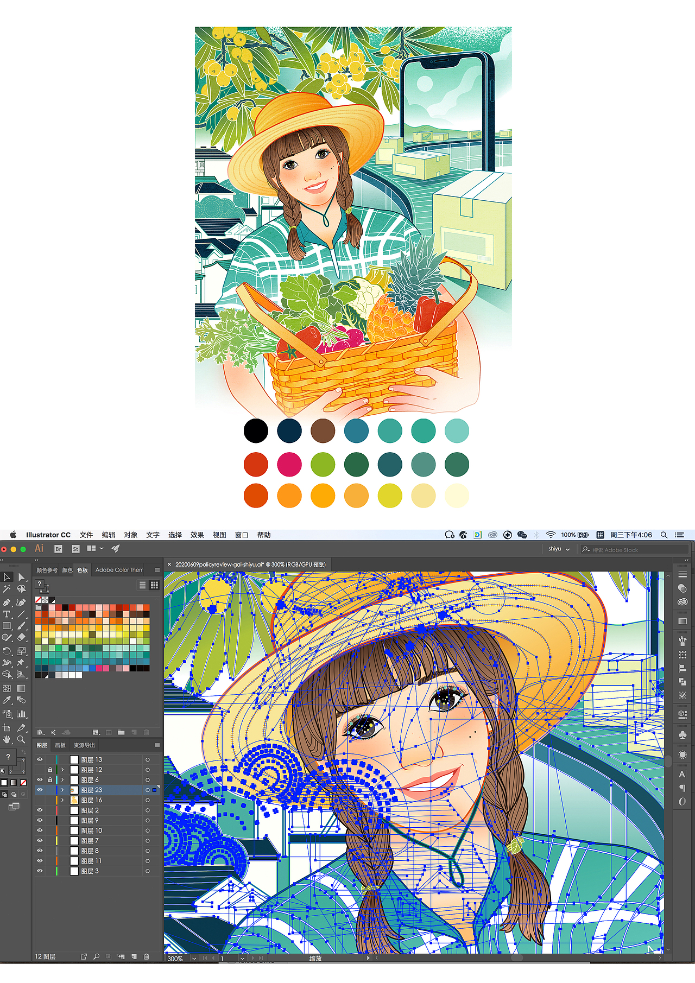Switch to Adobe Color Themes tab

click(119, 570)
